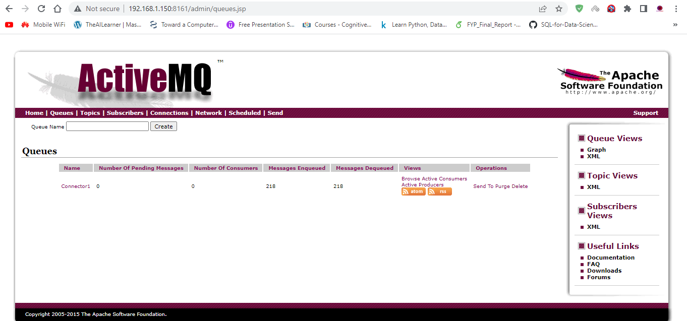Click the Apache Software Foundation logo
The width and height of the screenshot is (687, 321).
coord(610,81)
